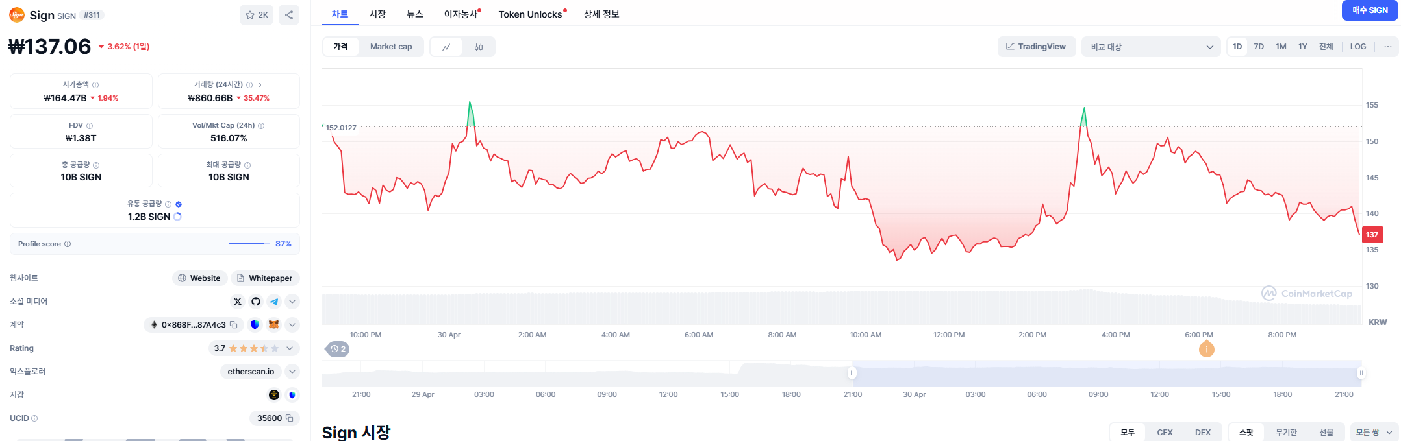Viewport: 1401px width, 441px height.
Task: Set chart range to 전체
Action: click(1326, 47)
